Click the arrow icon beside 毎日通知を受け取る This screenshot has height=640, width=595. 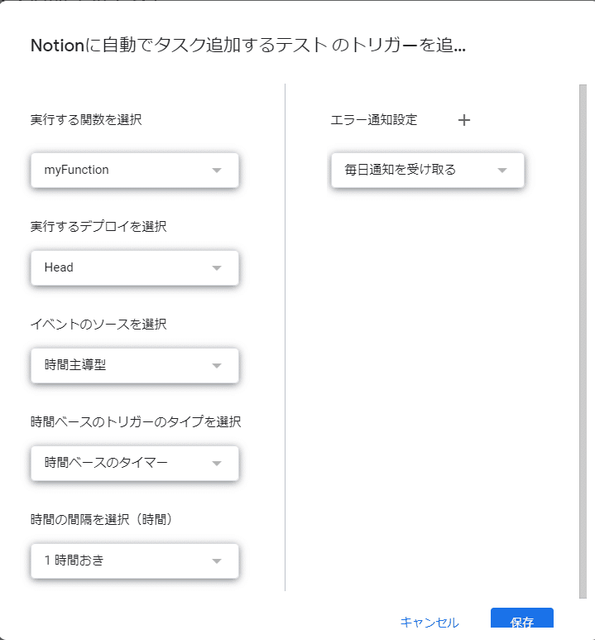click(x=501, y=171)
